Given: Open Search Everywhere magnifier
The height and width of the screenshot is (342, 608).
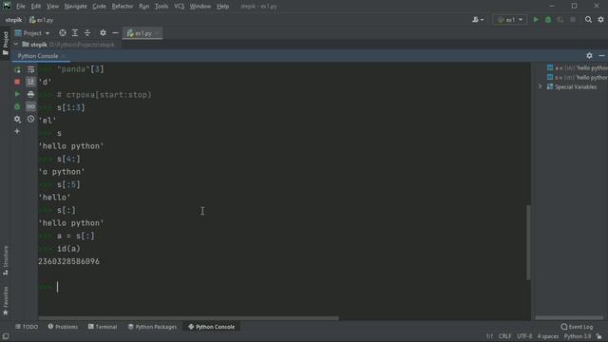Looking at the screenshot, I should (588, 20).
